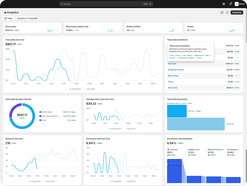Screen dimensions: 247x186
Task: Open the Total sales breakdown card title
Action: [178, 40]
